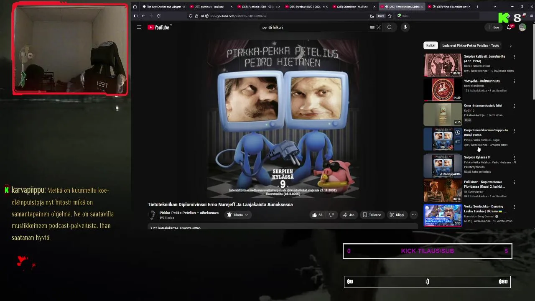
Task: Switch to The best ChatBot and Widgets tab
Action: click(163, 7)
